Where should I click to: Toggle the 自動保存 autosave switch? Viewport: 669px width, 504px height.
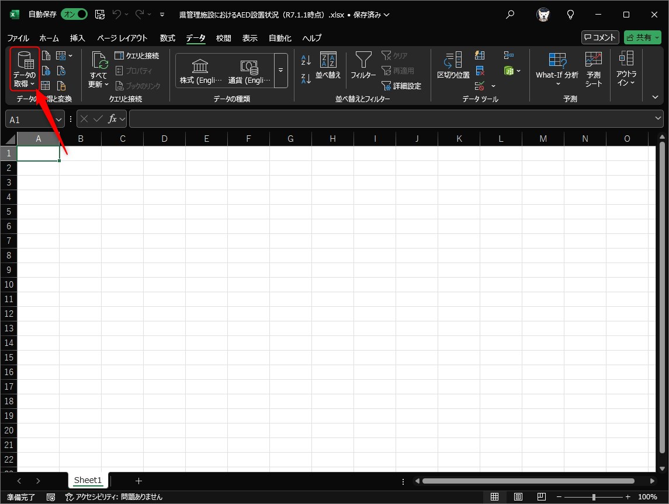pyautogui.click(x=74, y=14)
